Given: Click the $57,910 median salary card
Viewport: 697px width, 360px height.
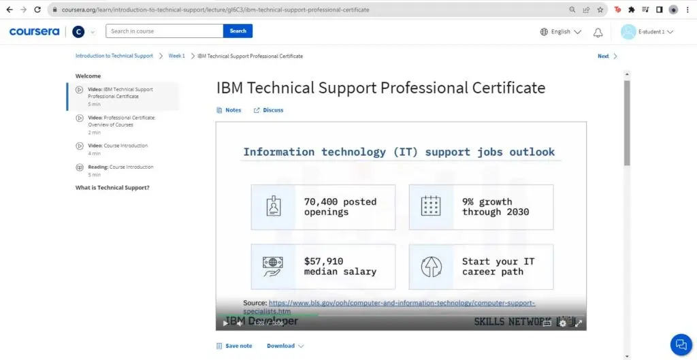Looking at the screenshot, I should click(x=323, y=267).
